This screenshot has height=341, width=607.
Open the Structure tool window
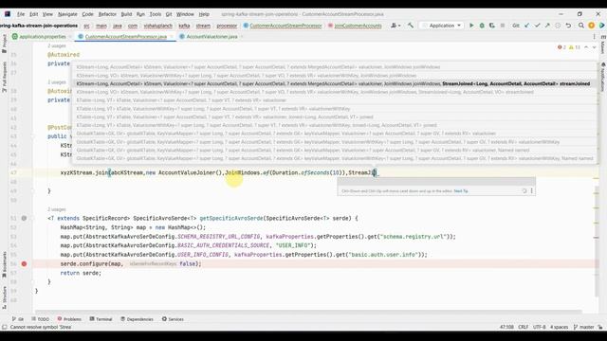click(x=4, y=296)
